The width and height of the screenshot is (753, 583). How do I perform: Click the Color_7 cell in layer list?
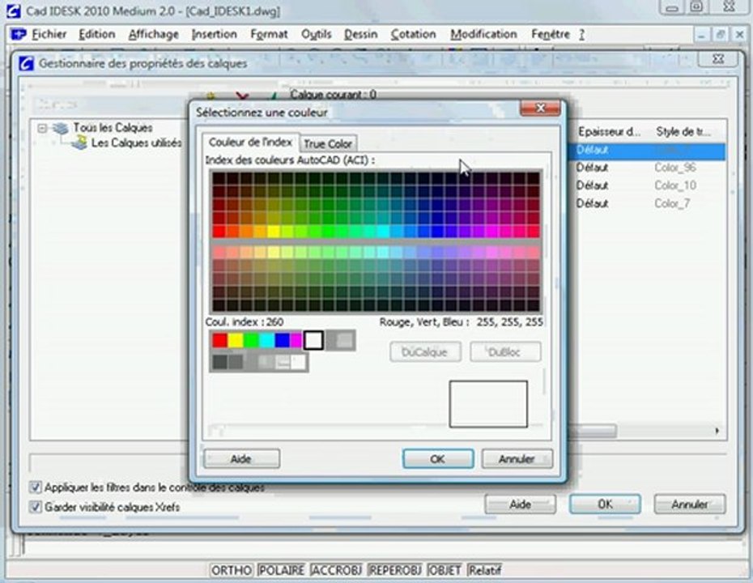pos(672,203)
